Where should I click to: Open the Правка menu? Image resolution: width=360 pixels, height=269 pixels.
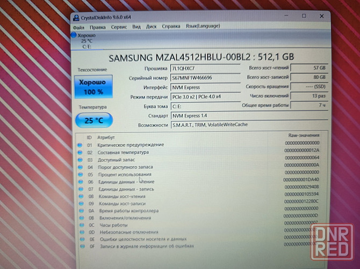[x=98, y=27]
